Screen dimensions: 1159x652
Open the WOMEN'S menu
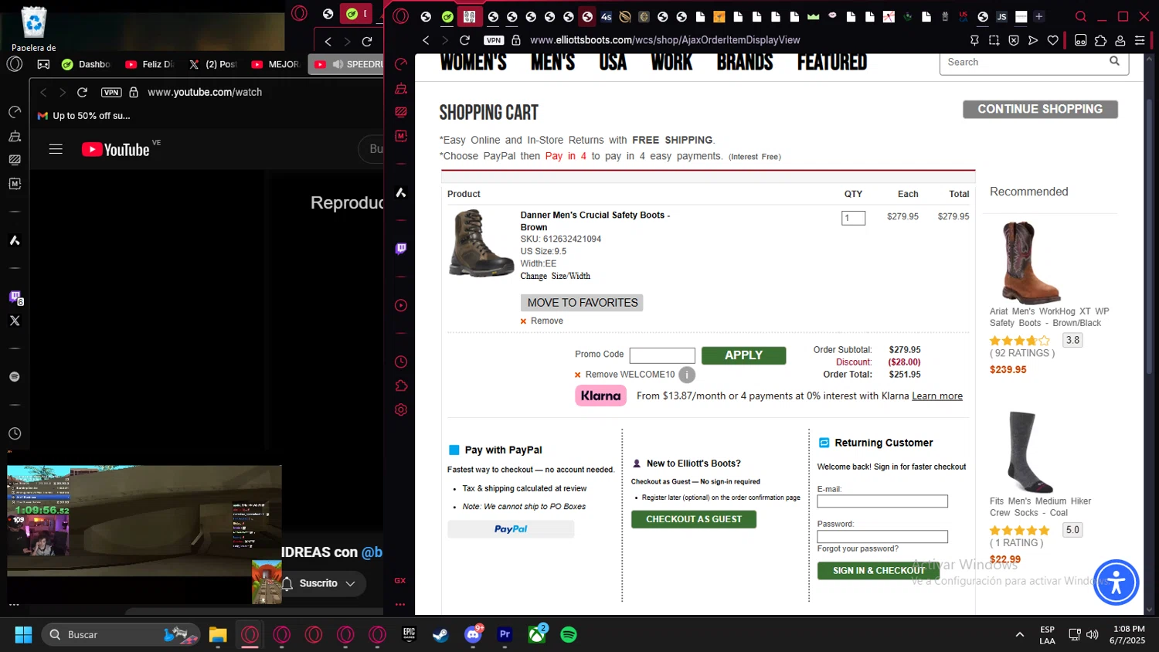tap(473, 62)
